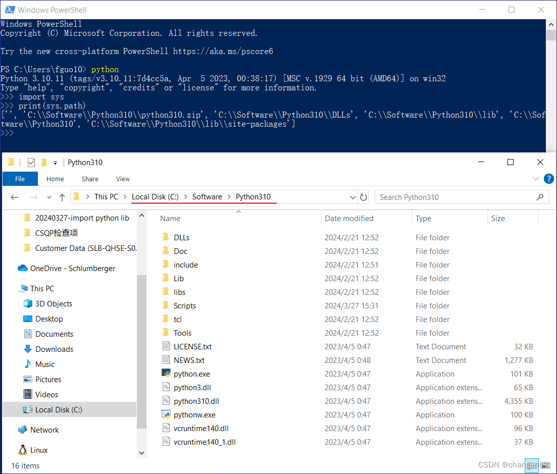Sort files by the Type column
This screenshot has width=557, height=474.
[x=424, y=219]
